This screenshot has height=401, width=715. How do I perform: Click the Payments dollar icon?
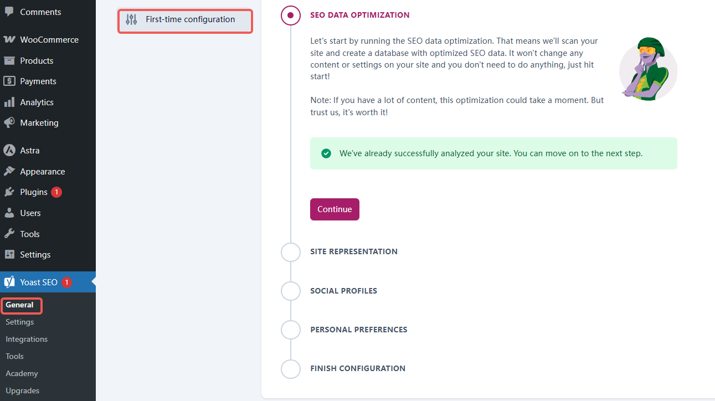click(9, 81)
